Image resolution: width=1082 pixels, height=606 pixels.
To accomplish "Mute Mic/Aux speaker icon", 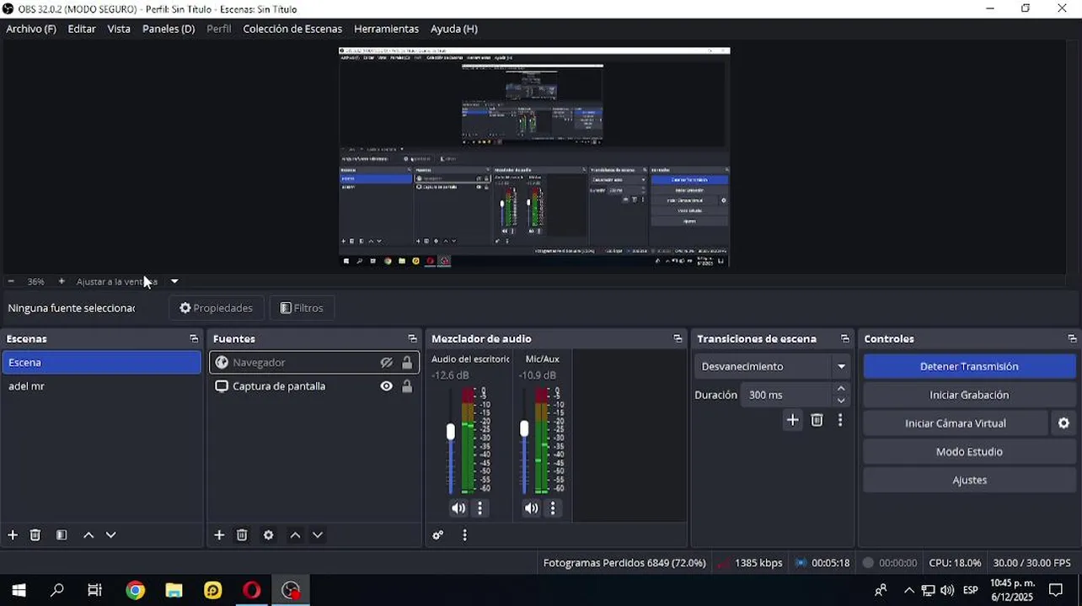I will click(531, 508).
